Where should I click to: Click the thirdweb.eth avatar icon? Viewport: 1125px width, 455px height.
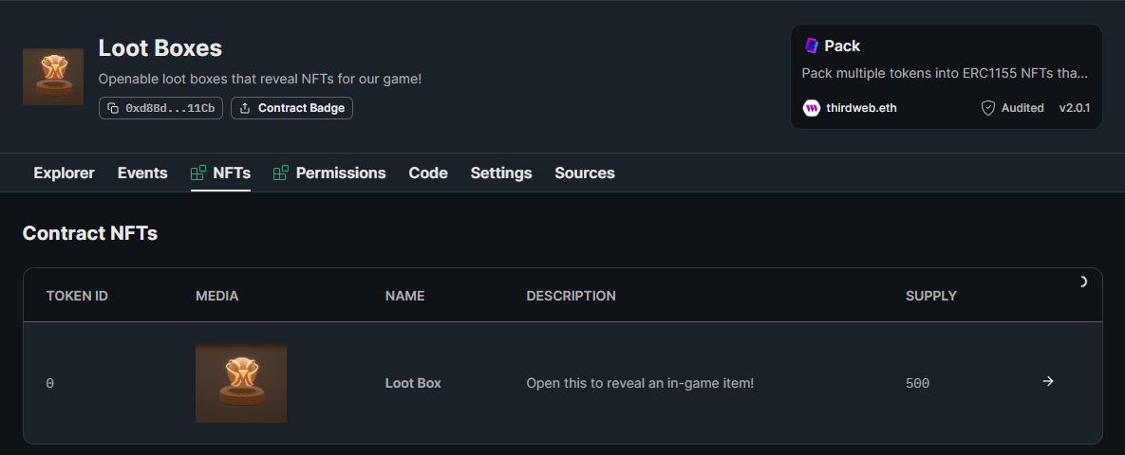pyautogui.click(x=812, y=108)
